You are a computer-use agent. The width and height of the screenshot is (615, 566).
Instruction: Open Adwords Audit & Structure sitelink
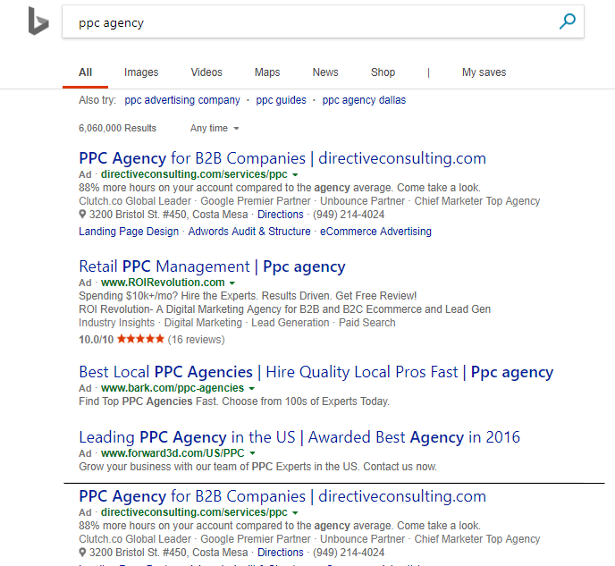click(249, 232)
